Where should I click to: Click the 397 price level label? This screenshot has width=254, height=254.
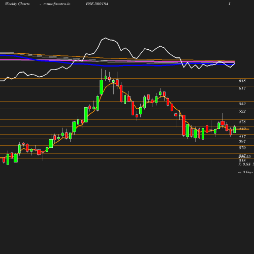coord(242,141)
